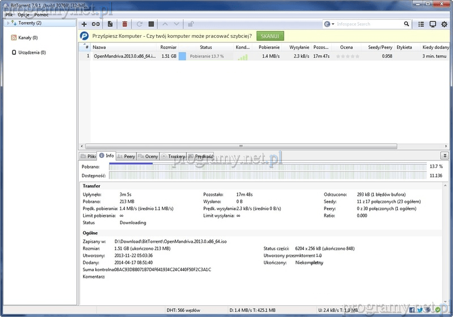Open the search engine dropdown

click(x=329, y=24)
